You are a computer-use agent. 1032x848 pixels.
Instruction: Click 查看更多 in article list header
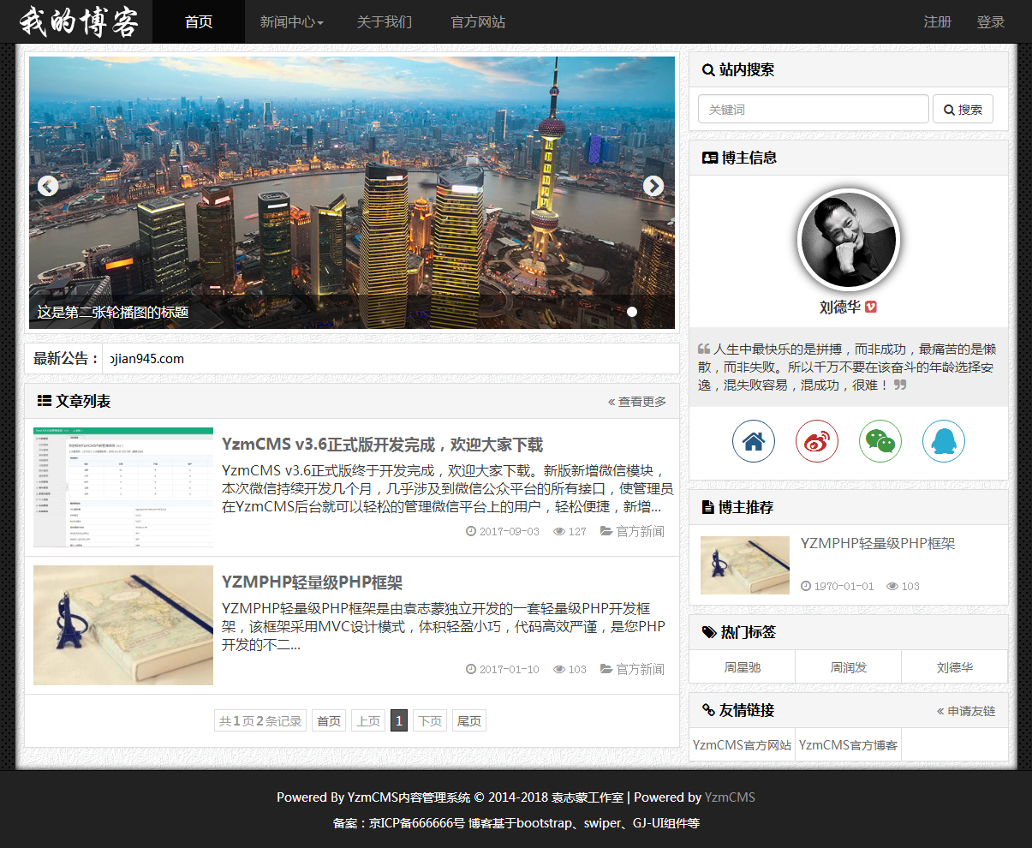(x=637, y=402)
